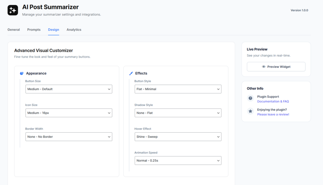Viewport: 323px width, 185px height.
Task: Expand the Shadow Style dropdown
Action: (x=178, y=113)
